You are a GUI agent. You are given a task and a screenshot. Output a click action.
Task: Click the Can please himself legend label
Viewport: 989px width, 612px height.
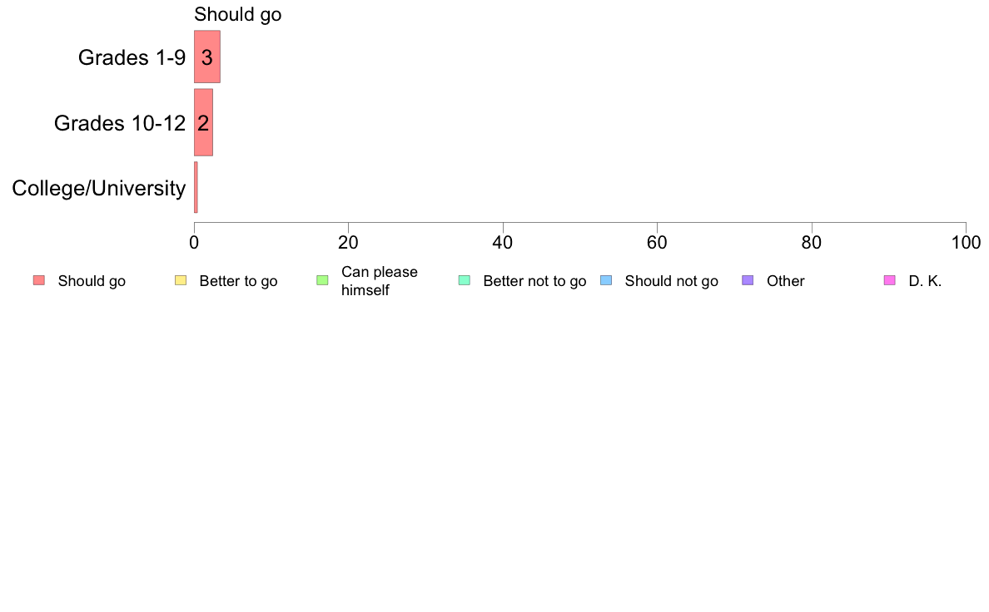point(379,281)
